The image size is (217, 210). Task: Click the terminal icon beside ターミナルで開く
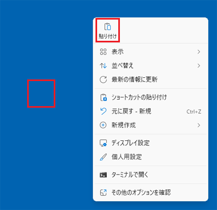(103, 175)
